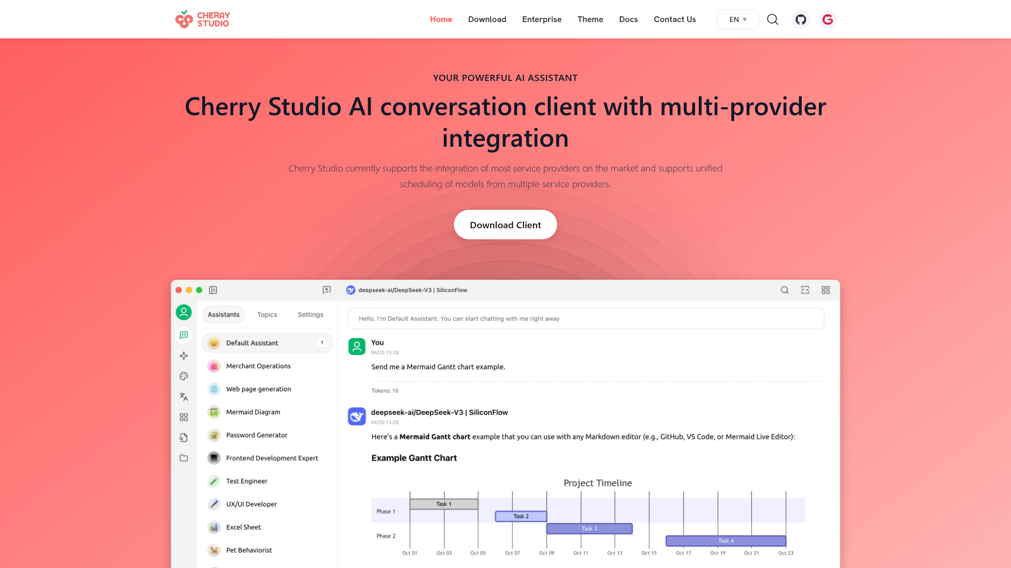Click the Task 3 bar in Gantt chart
The height and width of the screenshot is (568, 1011).
[x=589, y=529]
